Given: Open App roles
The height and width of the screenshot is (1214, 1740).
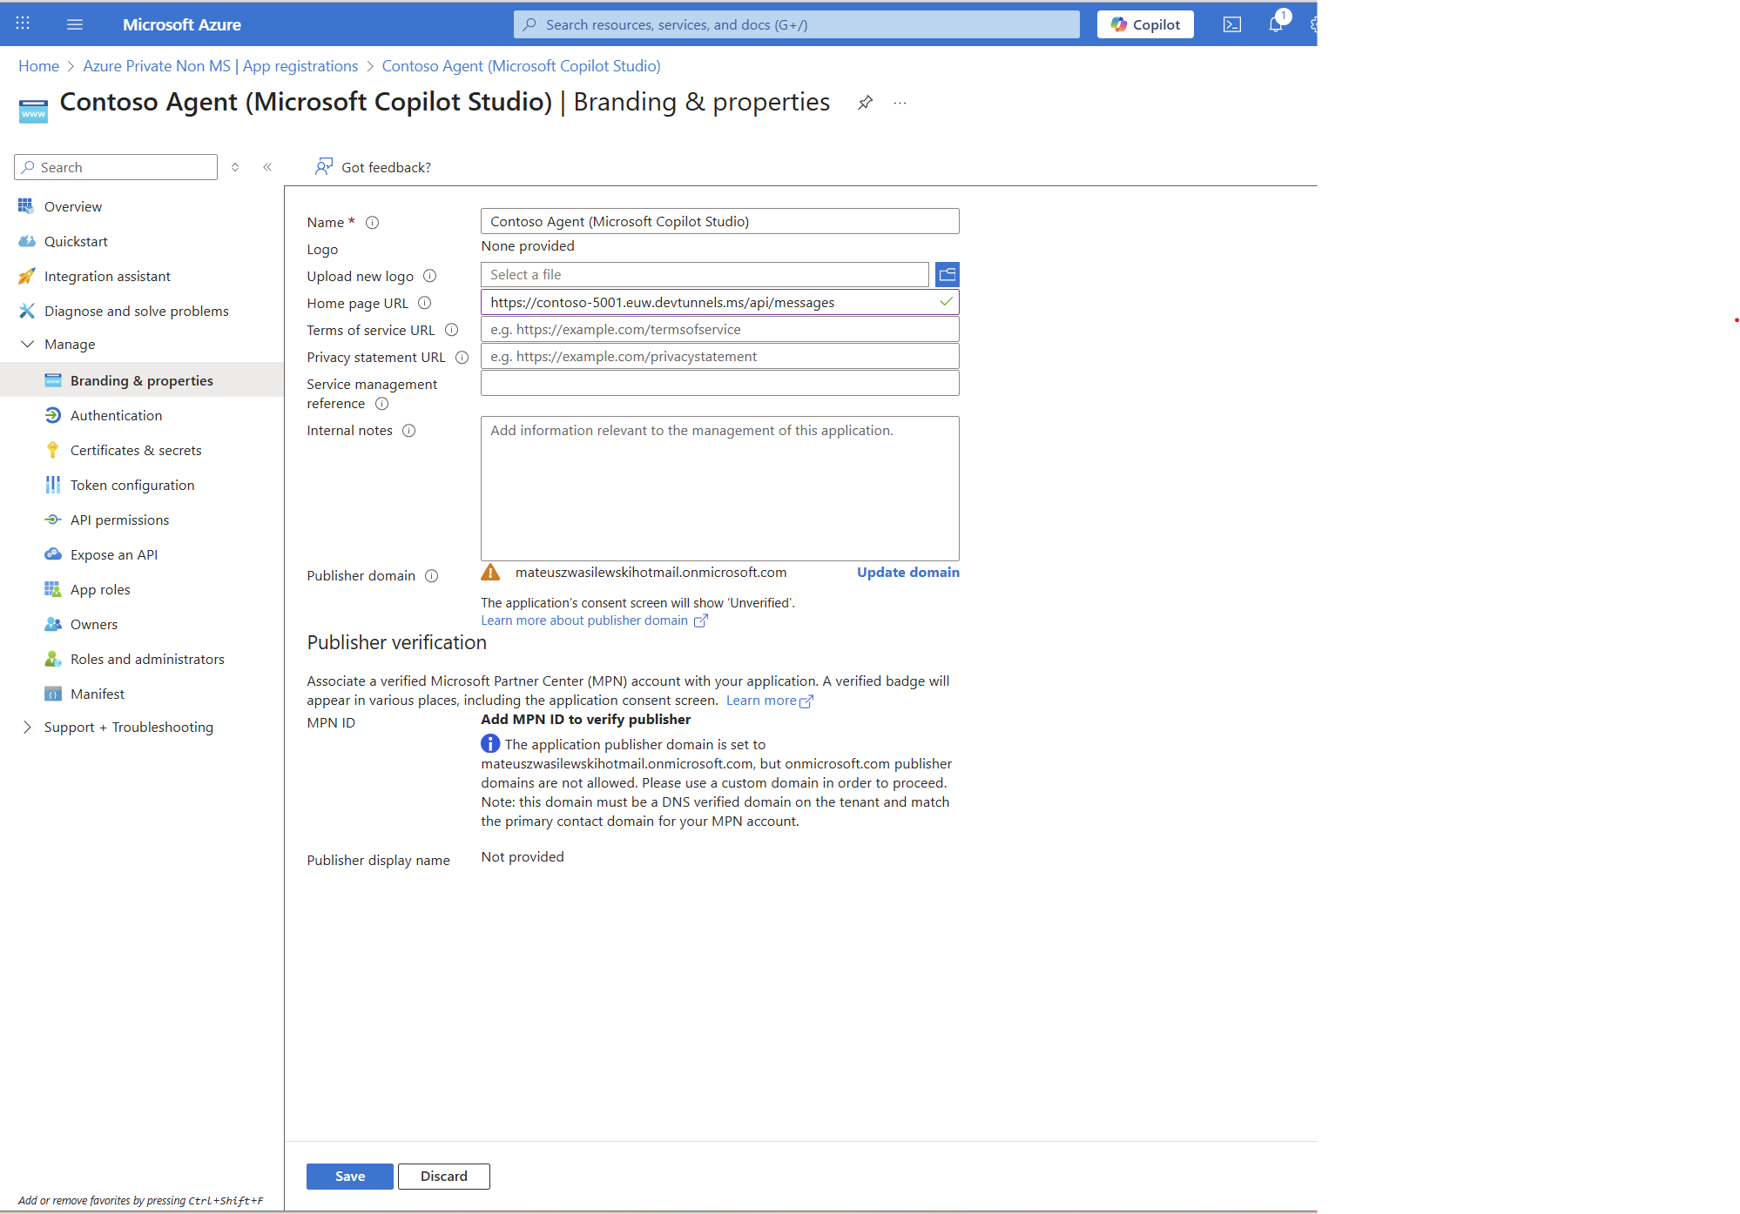Looking at the screenshot, I should pyautogui.click(x=98, y=589).
